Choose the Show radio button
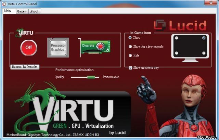The width and height of the screenshot is (219, 140). click(130, 38)
